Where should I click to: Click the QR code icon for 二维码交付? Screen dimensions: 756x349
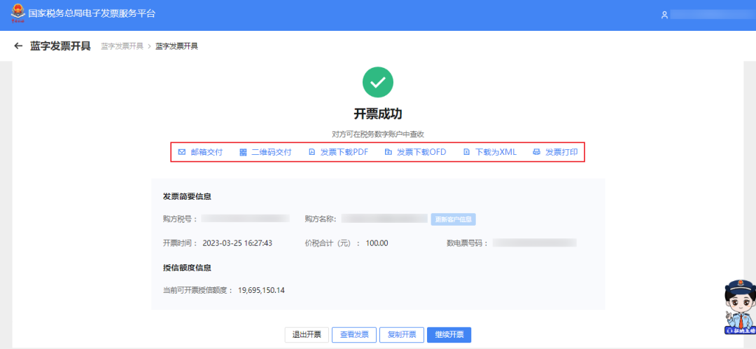[x=243, y=152]
